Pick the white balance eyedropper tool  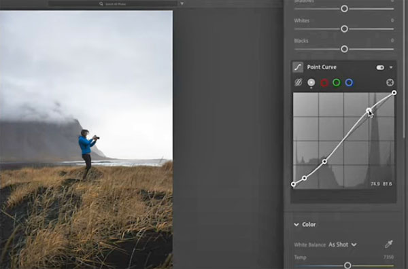pos(389,244)
